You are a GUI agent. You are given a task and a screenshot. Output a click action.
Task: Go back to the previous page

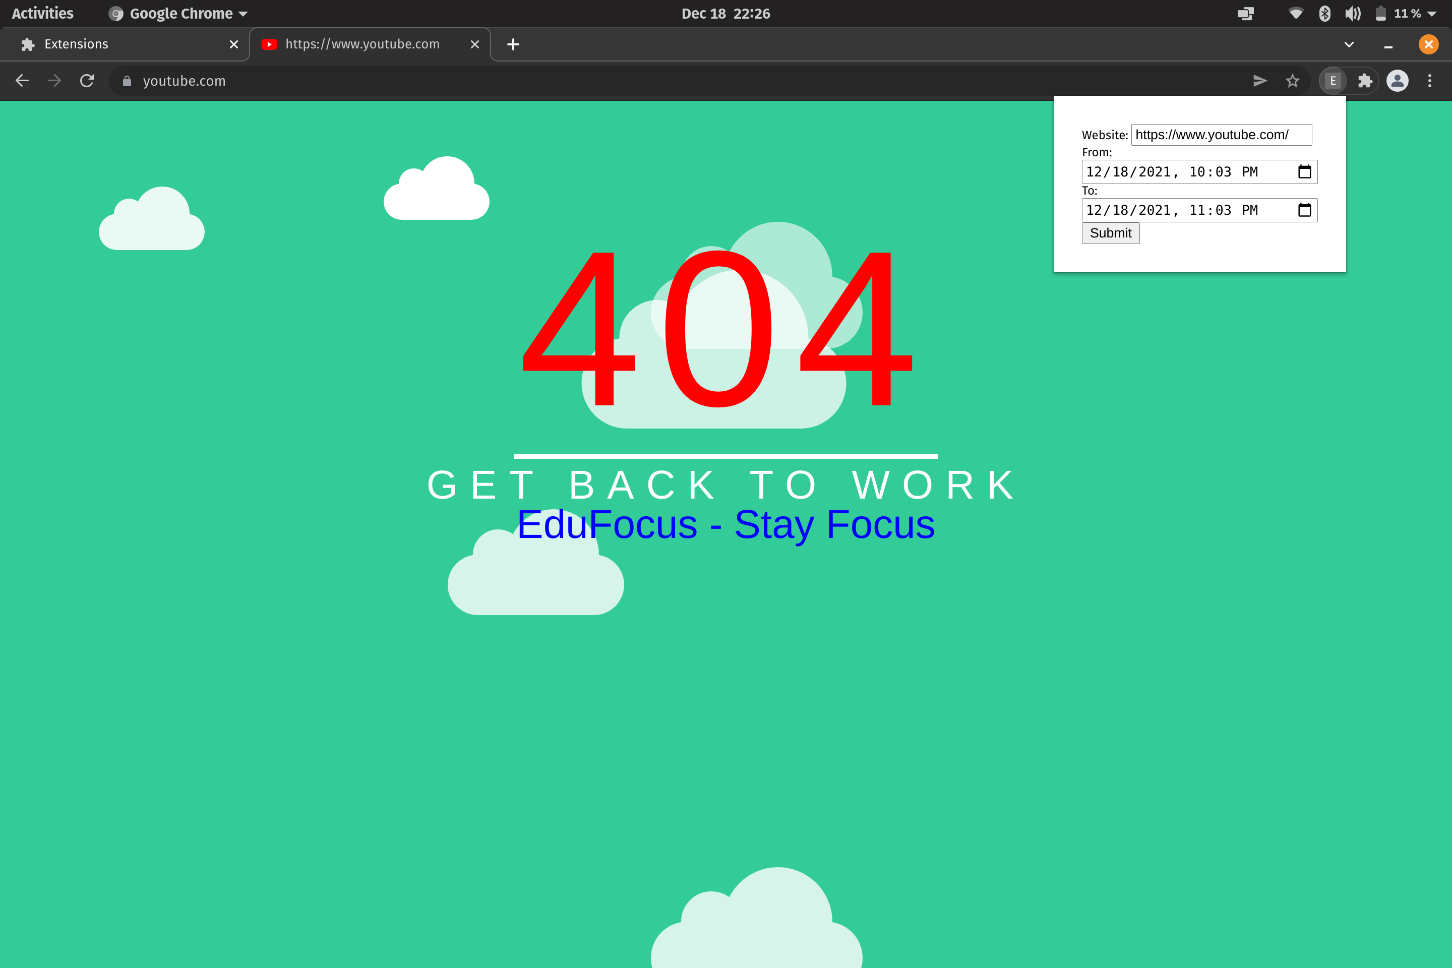22,81
